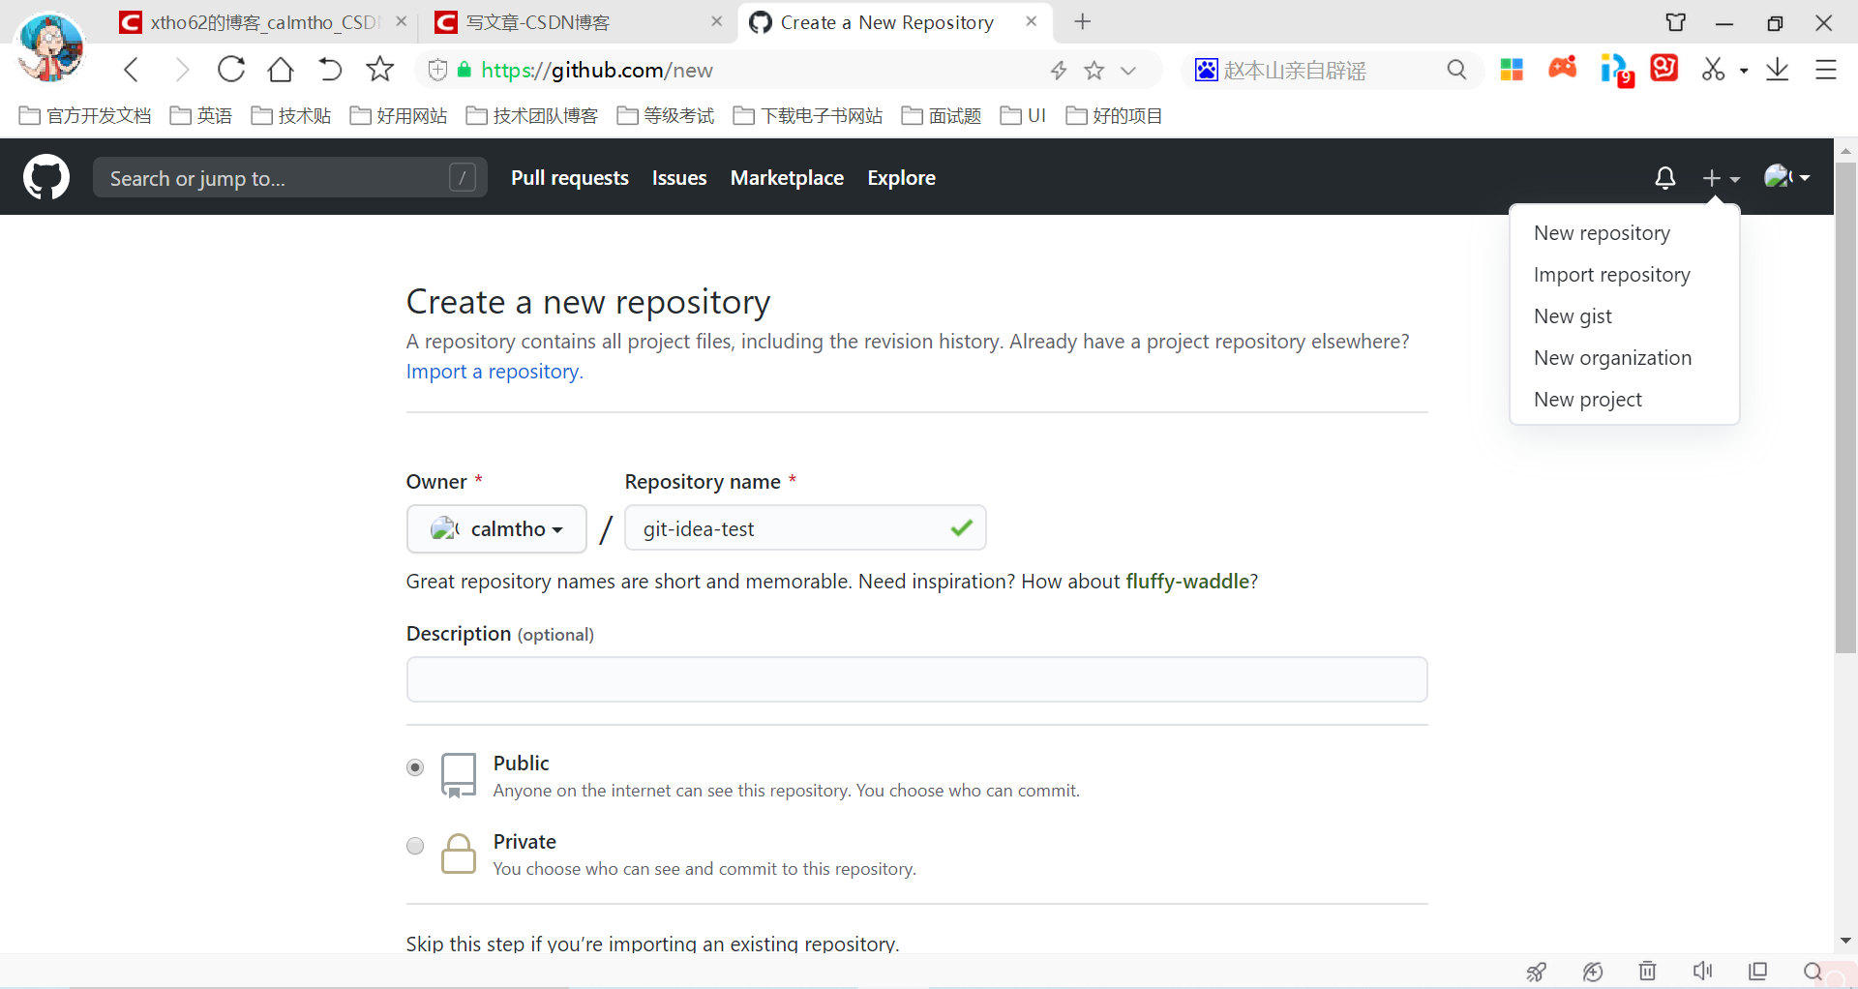Click the browser forward arrow
The height and width of the screenshot is (989, 1858).
tap(181, 70)
